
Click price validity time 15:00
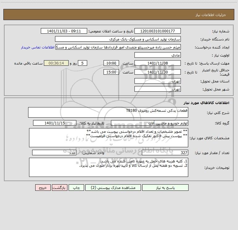[111, 72]
